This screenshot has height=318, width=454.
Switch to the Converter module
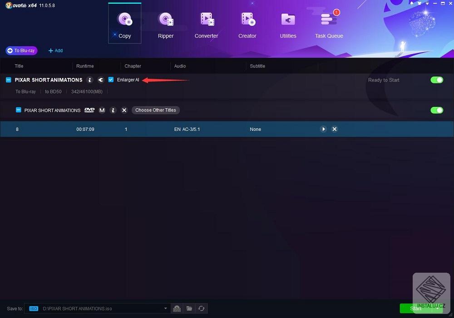pos(206,24)
